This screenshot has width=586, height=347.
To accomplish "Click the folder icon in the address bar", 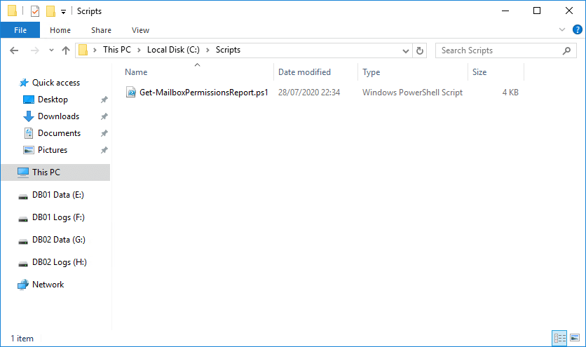I will tap(83, 50).
